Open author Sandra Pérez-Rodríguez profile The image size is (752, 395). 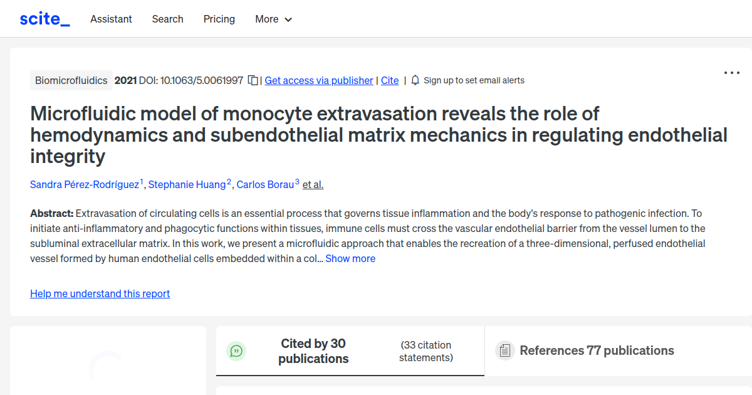[85, 184]
